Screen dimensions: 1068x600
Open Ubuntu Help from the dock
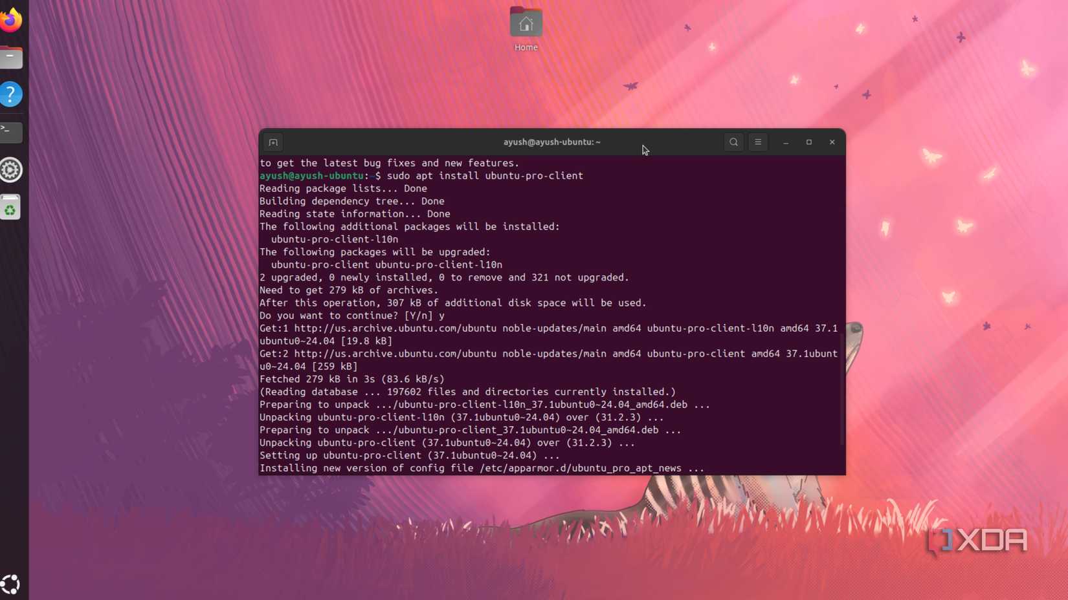(11, 94)
